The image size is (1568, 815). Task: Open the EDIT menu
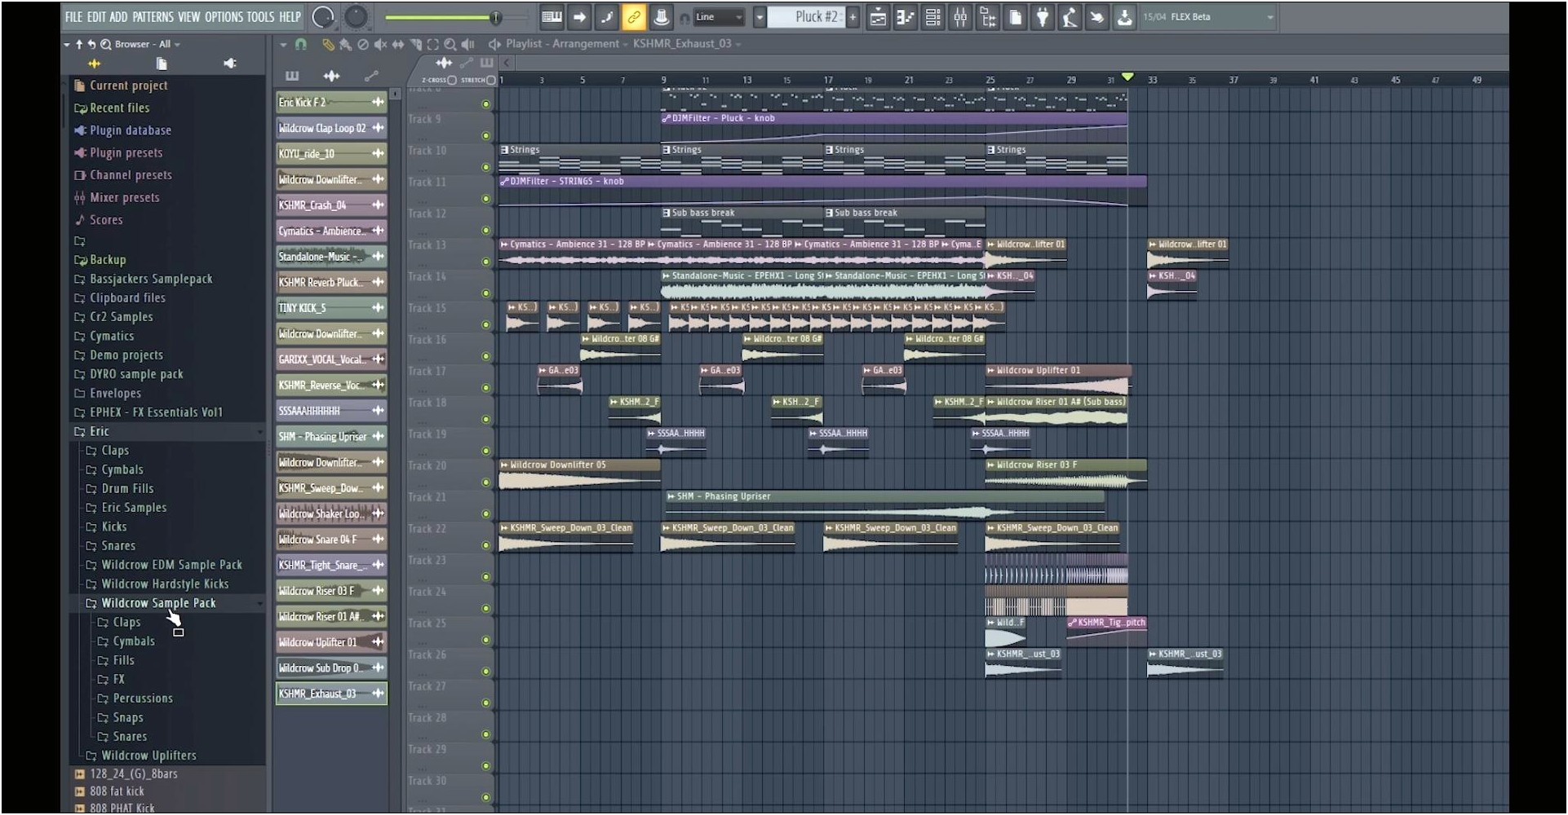pyautogui.click(x=96, y=17)
